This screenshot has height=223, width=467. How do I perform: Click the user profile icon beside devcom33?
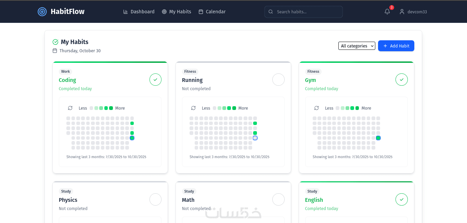(402, 12)
